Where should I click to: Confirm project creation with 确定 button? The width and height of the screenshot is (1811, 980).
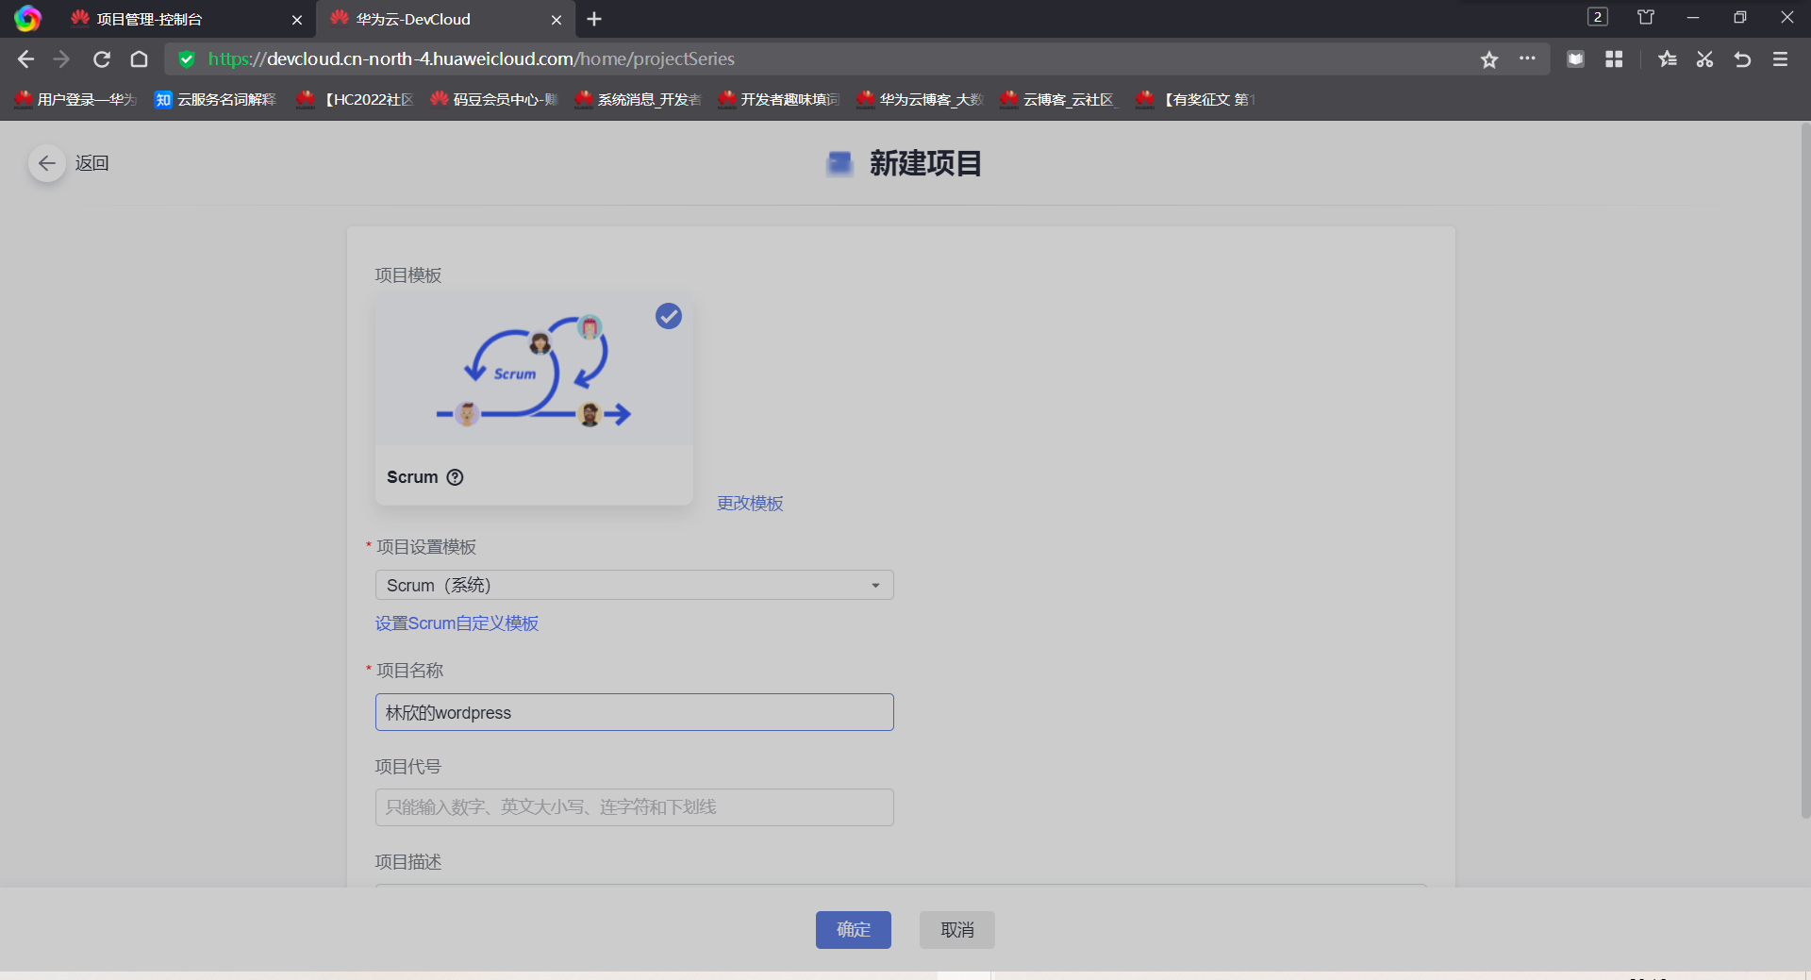tap(854, 930)
